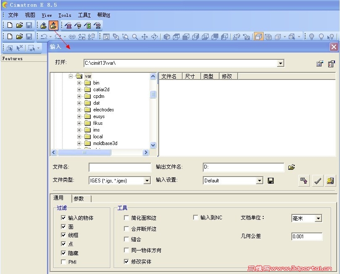
Task: Expand the catiar2d folder node
Action: pos(79,90)
